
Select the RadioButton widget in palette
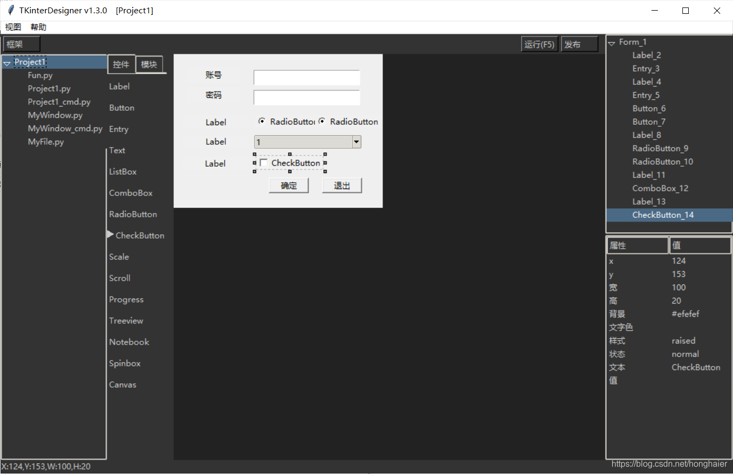tap(133, 214)
